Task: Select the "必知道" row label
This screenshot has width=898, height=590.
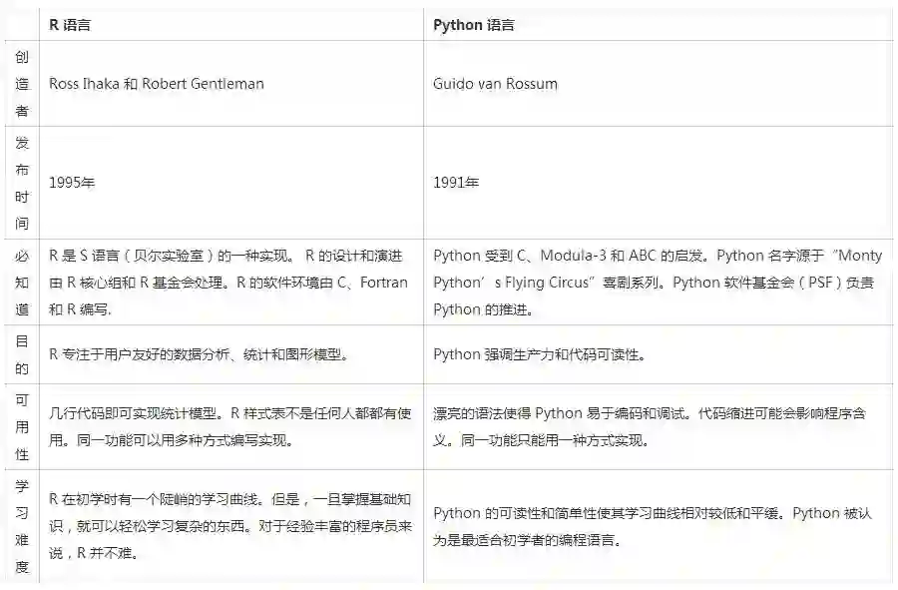Action: pos(22,282)
